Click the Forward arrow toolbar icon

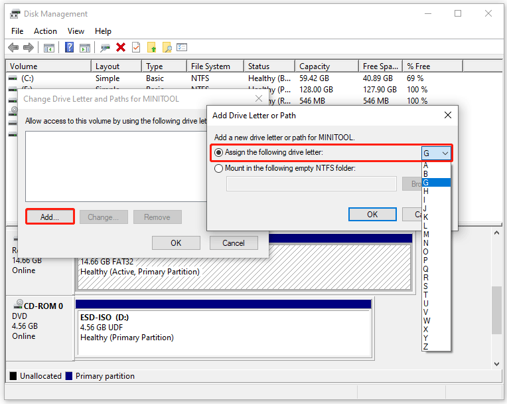[x=29, y=47]
